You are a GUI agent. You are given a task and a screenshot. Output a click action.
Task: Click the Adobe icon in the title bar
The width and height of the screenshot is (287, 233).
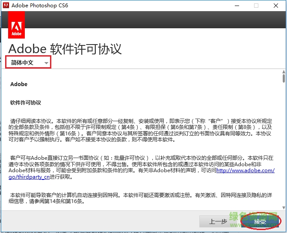[x=6, y=6]
